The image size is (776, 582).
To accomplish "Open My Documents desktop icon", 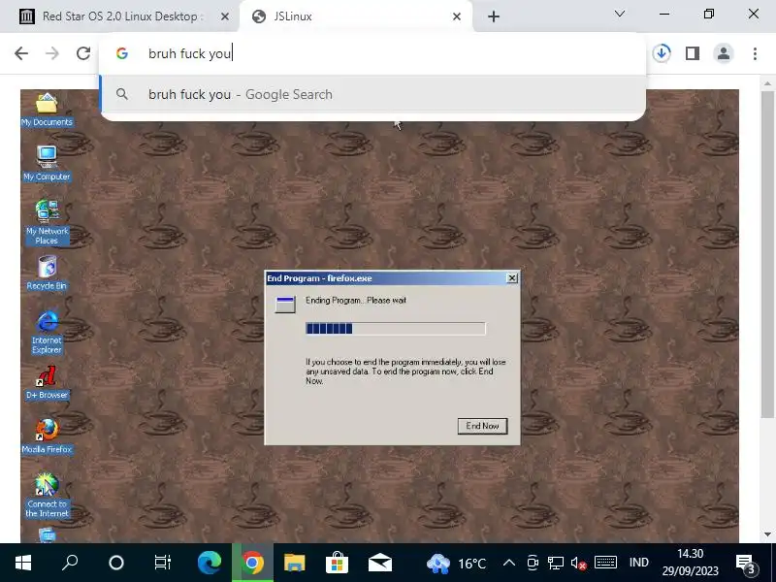I will pyautogui.click(x=47, y=110).
